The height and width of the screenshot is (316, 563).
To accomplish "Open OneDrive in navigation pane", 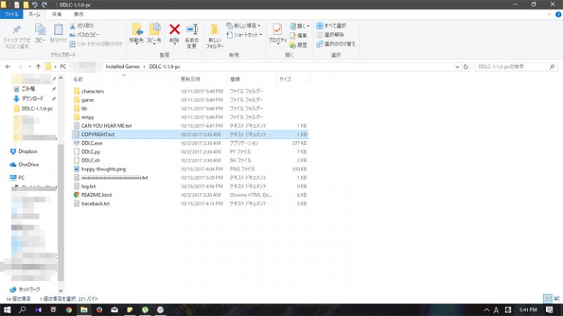I will (x=24, y=165).
